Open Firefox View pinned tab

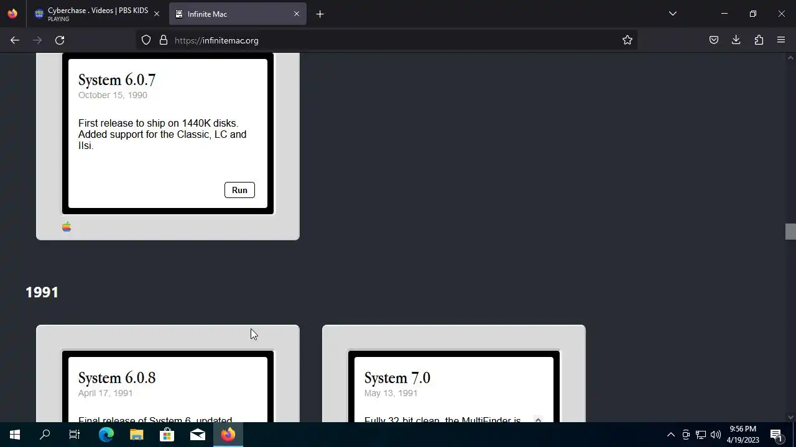point(12,14)
